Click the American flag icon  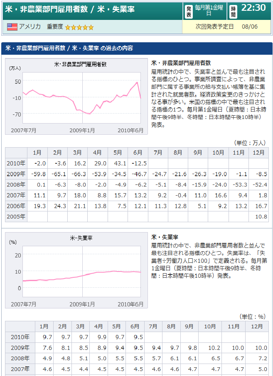(x=12, y=27)
